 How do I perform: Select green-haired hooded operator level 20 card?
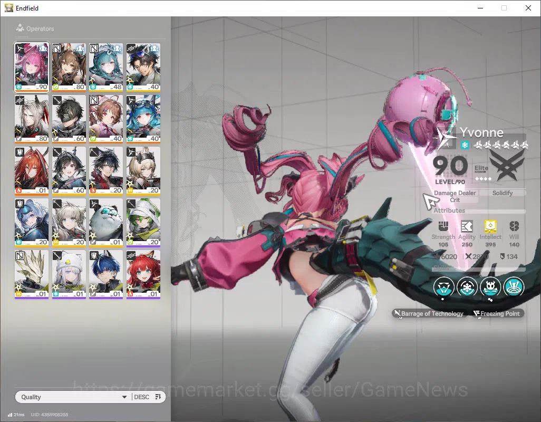[x=143, y=223]
